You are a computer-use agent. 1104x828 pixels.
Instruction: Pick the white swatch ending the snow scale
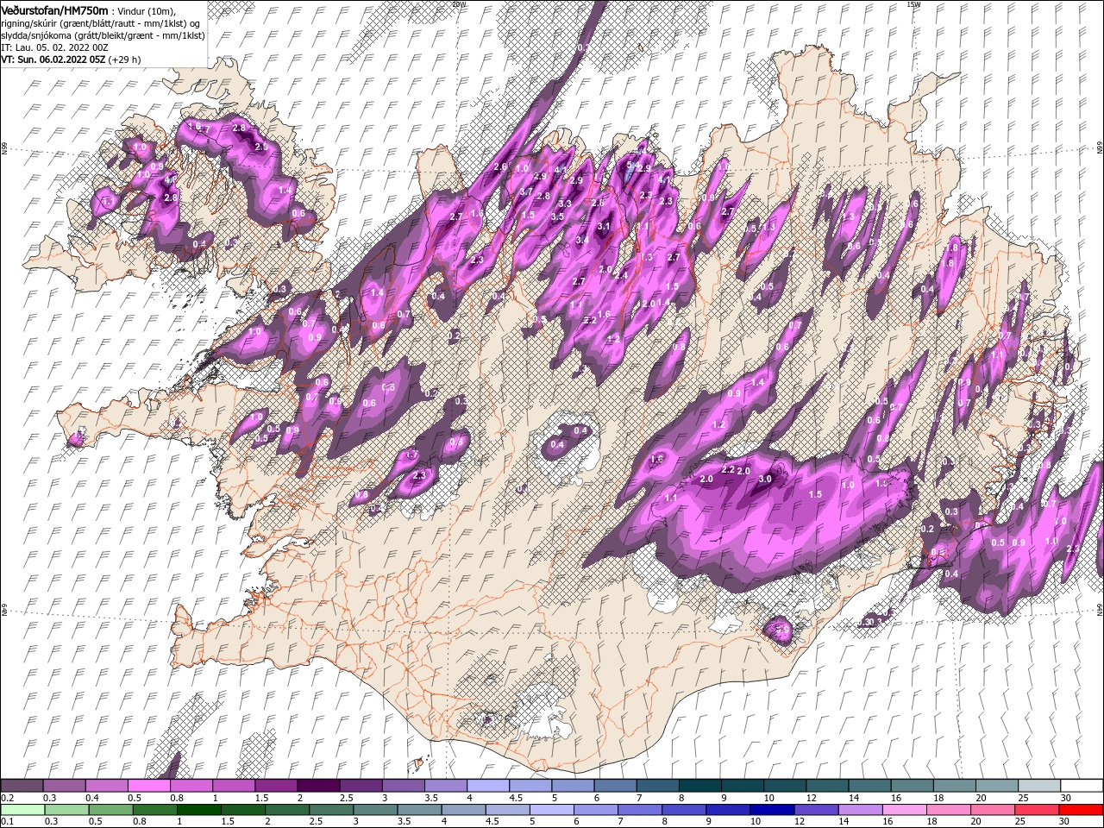coord(1082,786)
